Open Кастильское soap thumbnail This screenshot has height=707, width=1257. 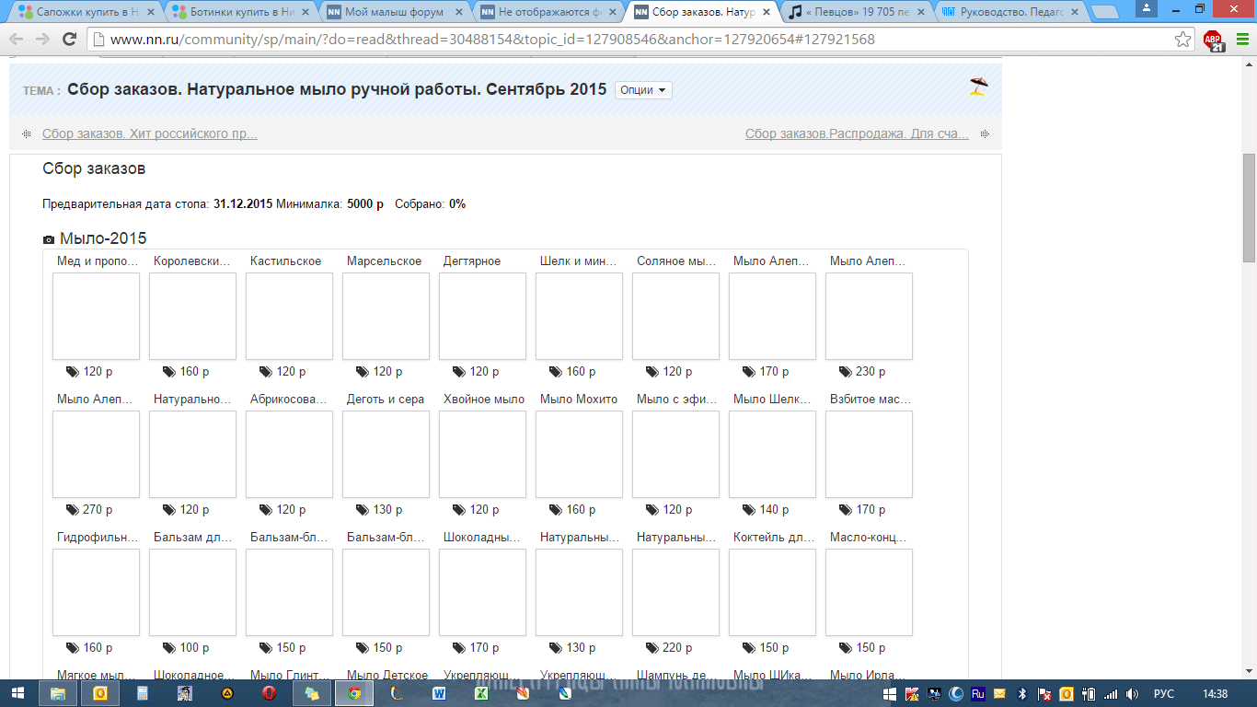289,317
